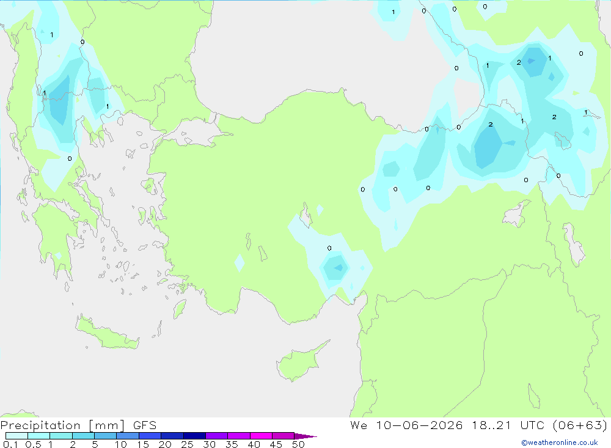Click legend scale value "0.5"
Screen dimensions: 611x448
(x=33, y=444)
